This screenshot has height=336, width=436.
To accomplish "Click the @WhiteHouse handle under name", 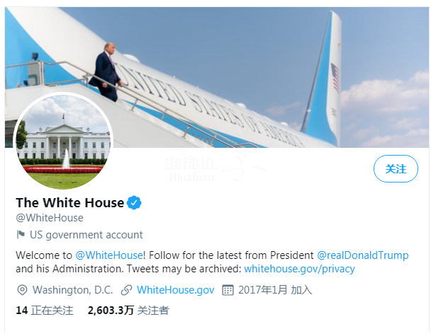I will point(50,218).
